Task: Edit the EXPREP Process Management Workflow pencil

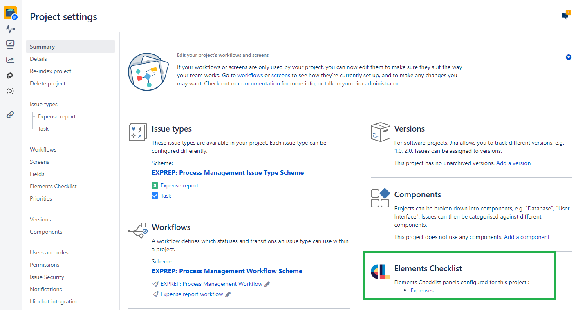Action: (267, 284)
